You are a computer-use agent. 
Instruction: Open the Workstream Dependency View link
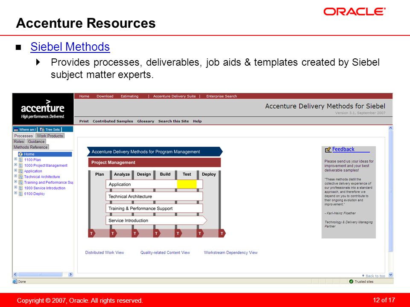[231, 252]
